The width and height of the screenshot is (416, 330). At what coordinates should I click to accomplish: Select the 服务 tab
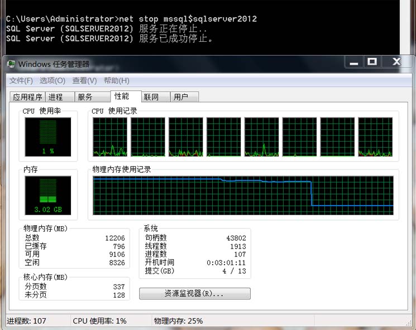pyautogui.click(x=85, y=97)
